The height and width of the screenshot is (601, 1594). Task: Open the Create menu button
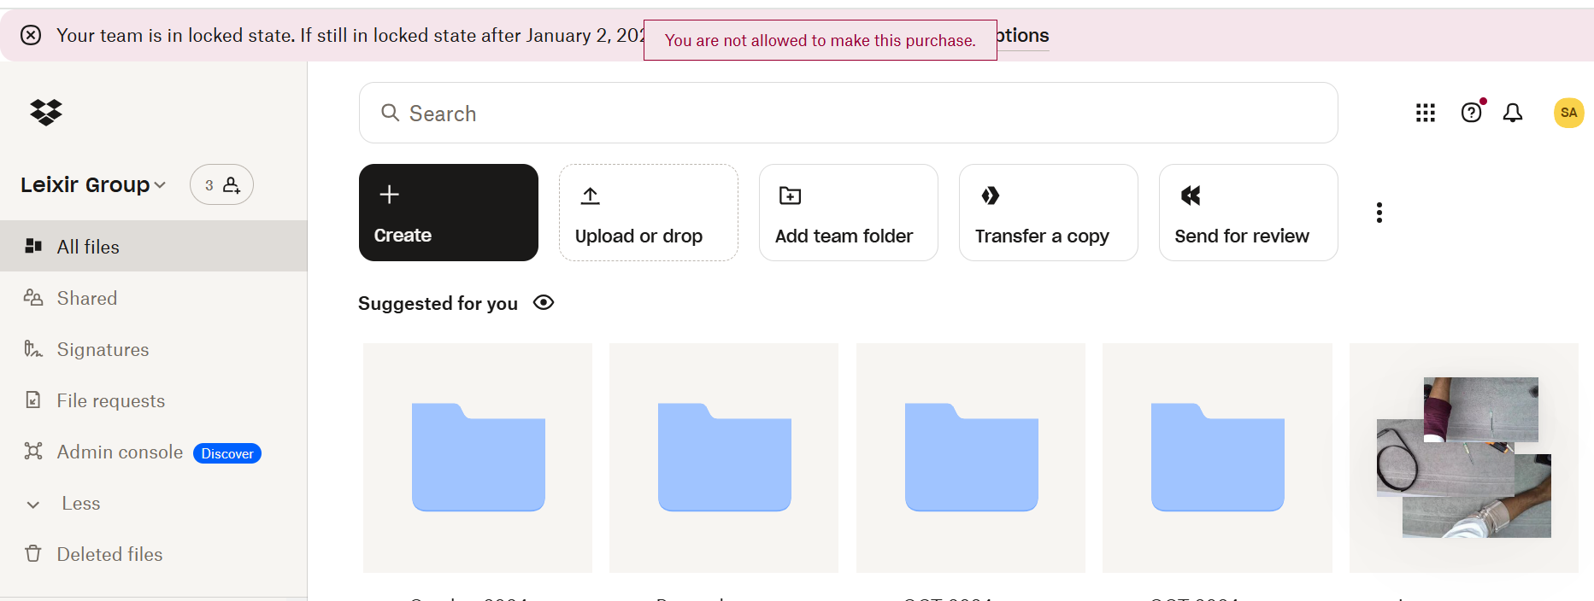point(448,213)
